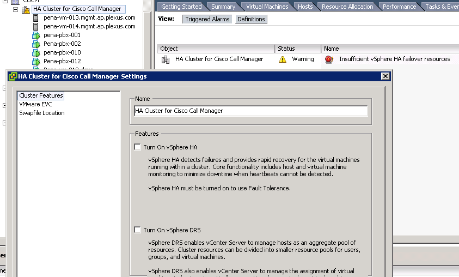Viewport: 459px width, 277px height.
Task: Click host icon for pena-vm-014.mgmt.ap.plexus.com
Action: coord(36,27)
